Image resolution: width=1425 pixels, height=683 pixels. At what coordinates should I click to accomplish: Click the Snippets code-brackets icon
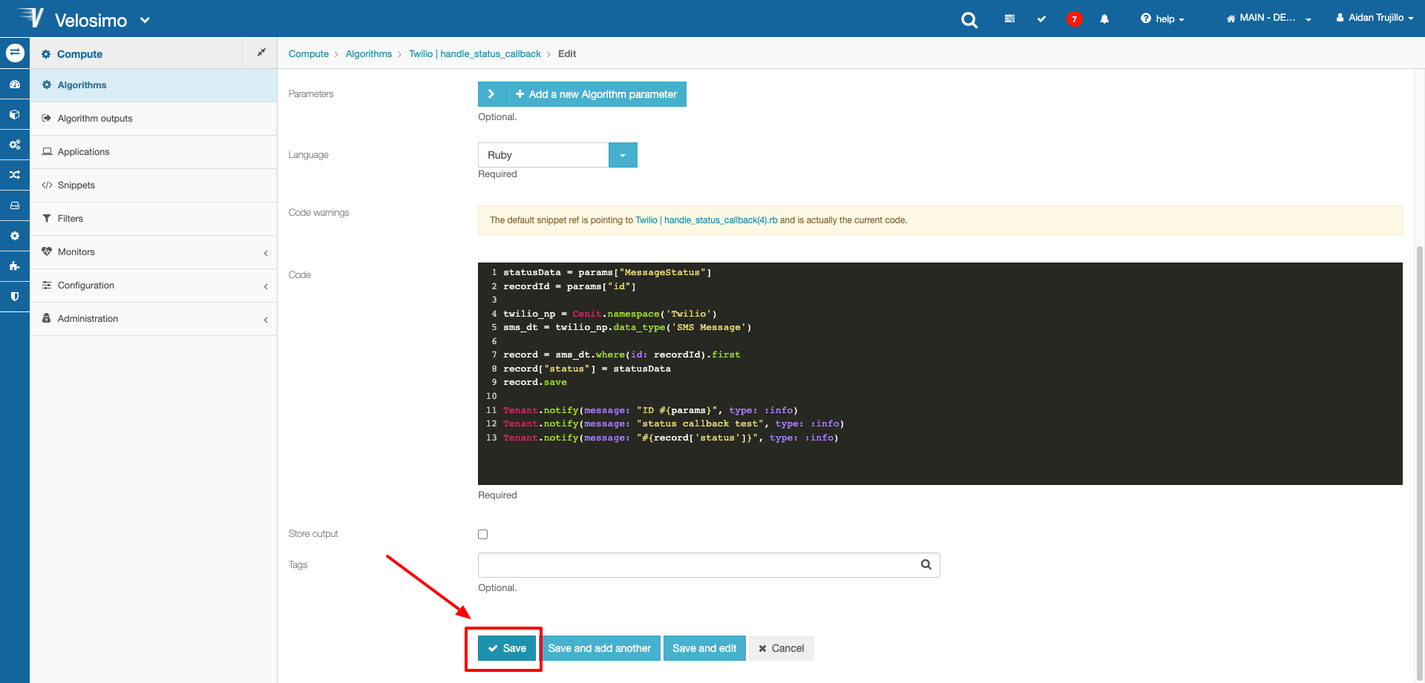coord(47,185)
